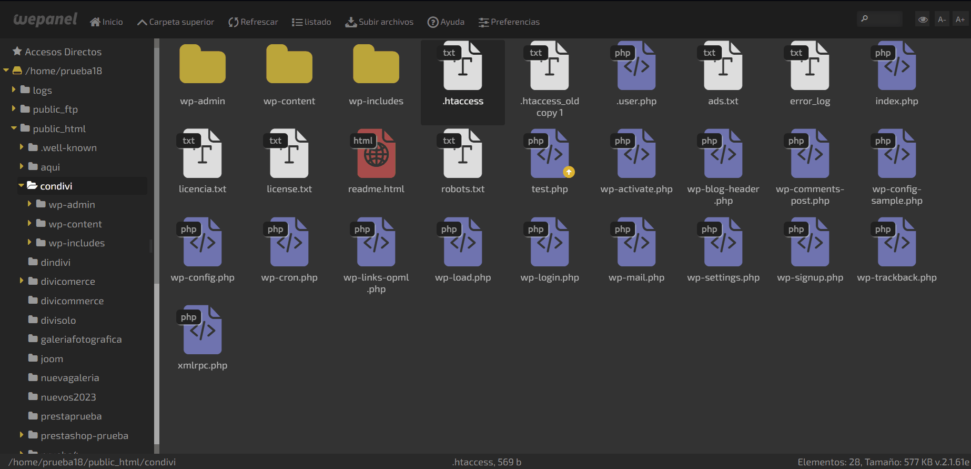The height and width of the screenshot is (469, 971).
Task: Select galeriafotografica folder in sidebar
Action: coord(81,340)
